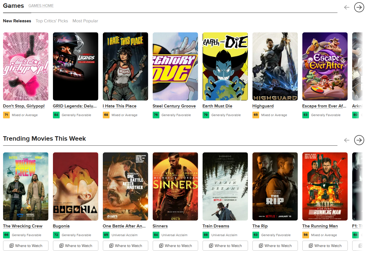Click the 84 score badge for GRID Legends
The height and width of the screenshot is (254, 372).
[56, 115]
